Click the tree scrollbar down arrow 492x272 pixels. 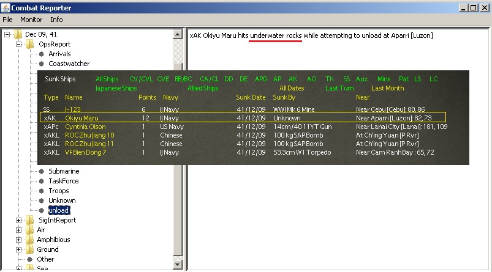(178, 265)
